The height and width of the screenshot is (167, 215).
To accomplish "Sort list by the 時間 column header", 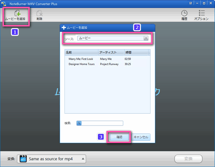I will (136, 53).
